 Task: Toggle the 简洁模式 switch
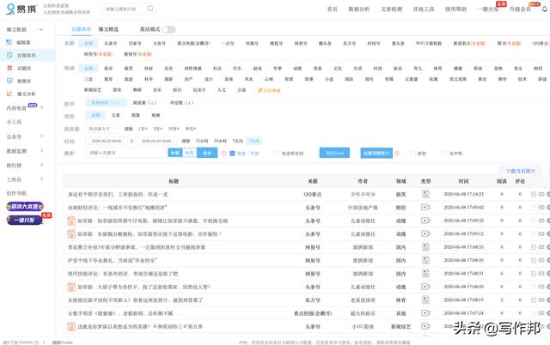(x=168, y=30)
